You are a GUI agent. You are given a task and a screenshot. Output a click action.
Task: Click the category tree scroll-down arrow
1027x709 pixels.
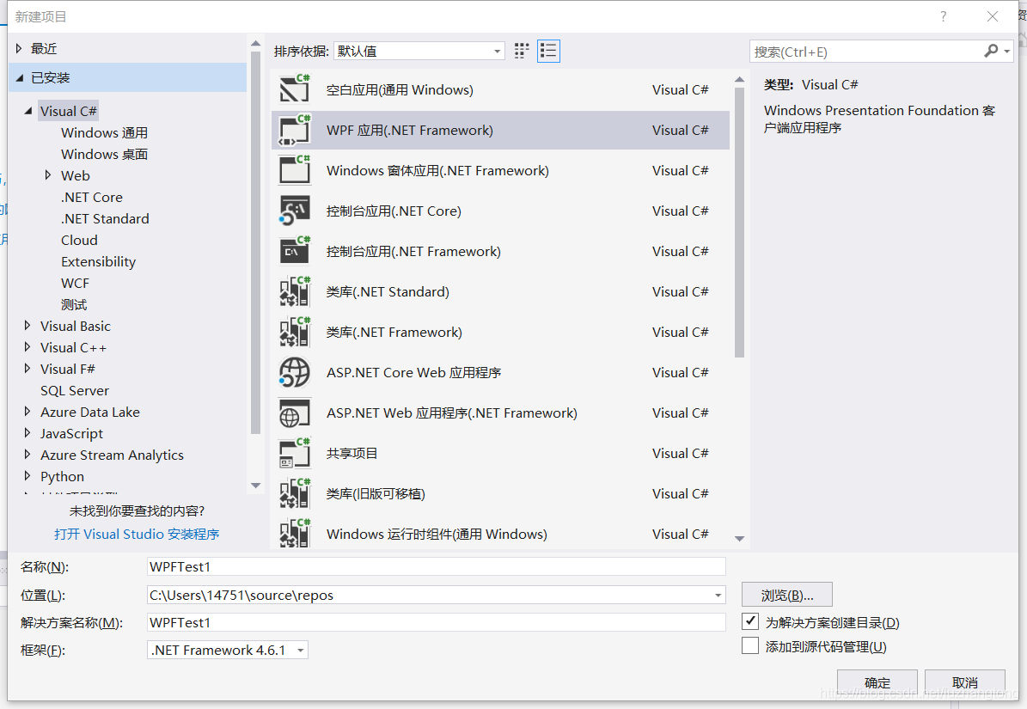click(255, 486)
